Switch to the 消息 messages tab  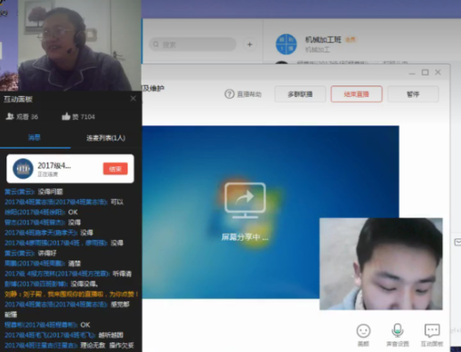pyautogui.click(x=34, y=138)
